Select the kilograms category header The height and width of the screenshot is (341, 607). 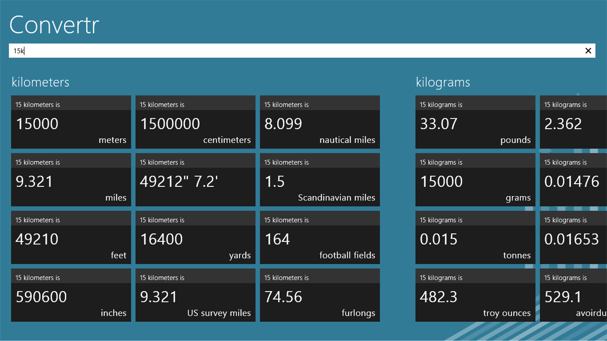click(443, 82)
